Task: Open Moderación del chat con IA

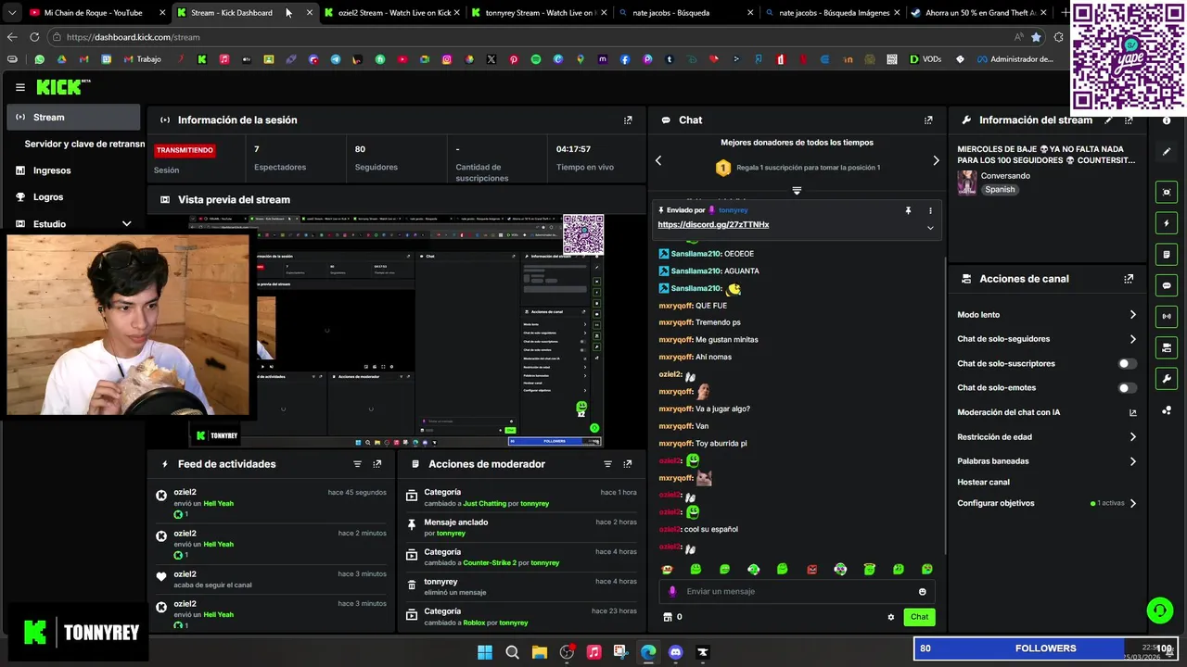Action: click(x=1047, y=412)
